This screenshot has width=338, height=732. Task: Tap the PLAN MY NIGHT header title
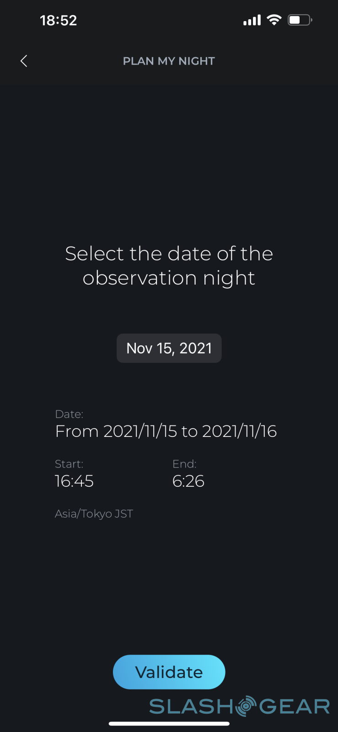tap(169, 61)
